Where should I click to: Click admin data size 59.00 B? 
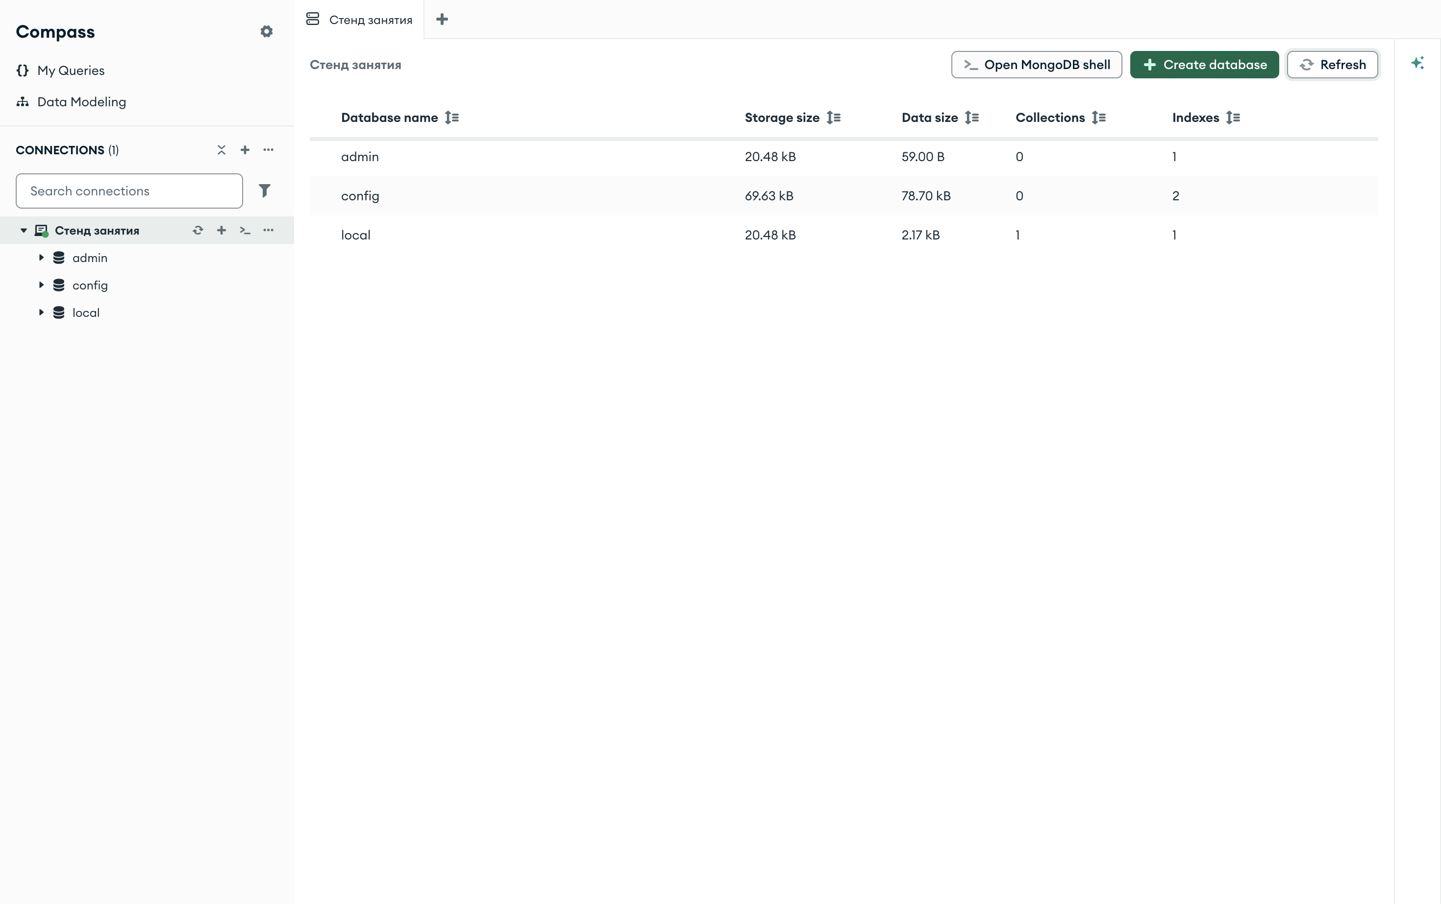pos(923,157)
